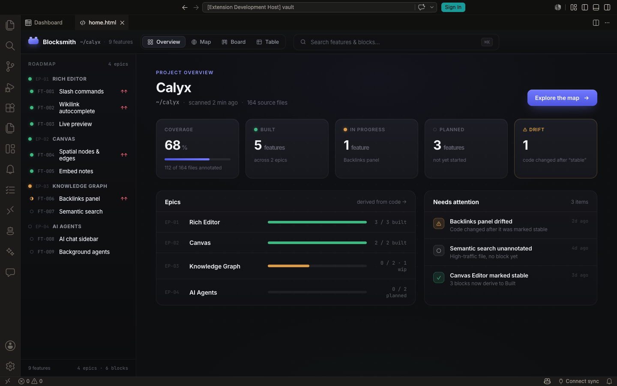This screenshot has height=386, width=617.
Task: Open the AI Agents epic row
Action: coord(286,293)
